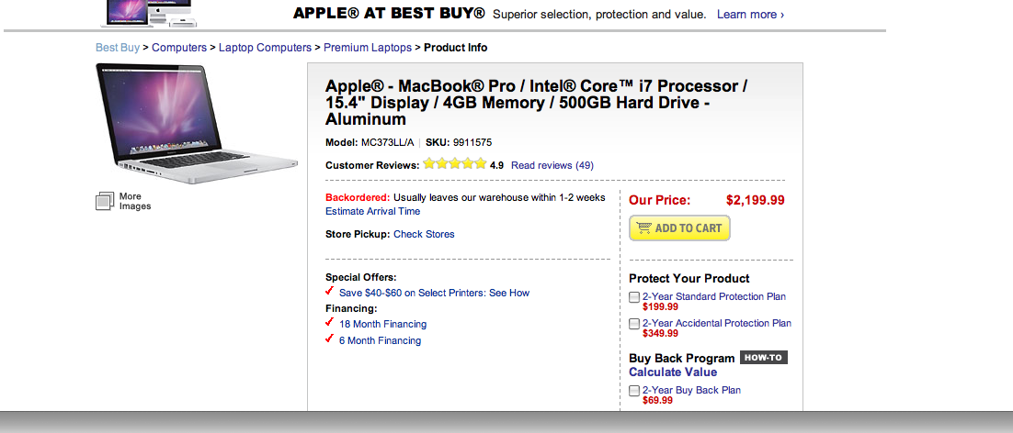Screen dimensions: 1013x433
Task: Open Laptop Computers breadcrumb link
Action: click(x=265, y=48)
